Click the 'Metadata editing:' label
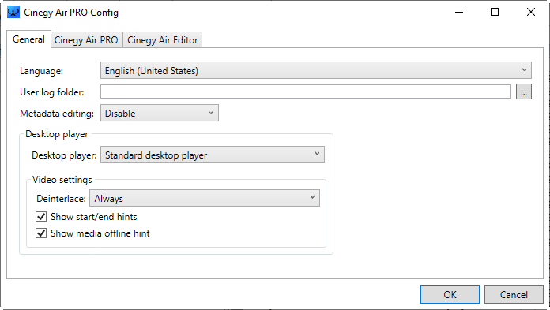The width and height of the screenshot is (550, 310). [x=57, y=114]
